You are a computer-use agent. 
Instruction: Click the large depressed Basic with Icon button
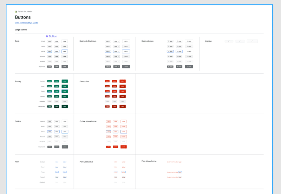click(x=189, y=66)
